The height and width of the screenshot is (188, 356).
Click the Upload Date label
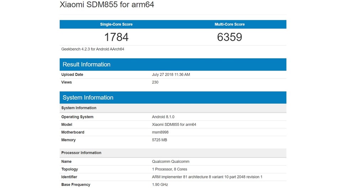72,74
